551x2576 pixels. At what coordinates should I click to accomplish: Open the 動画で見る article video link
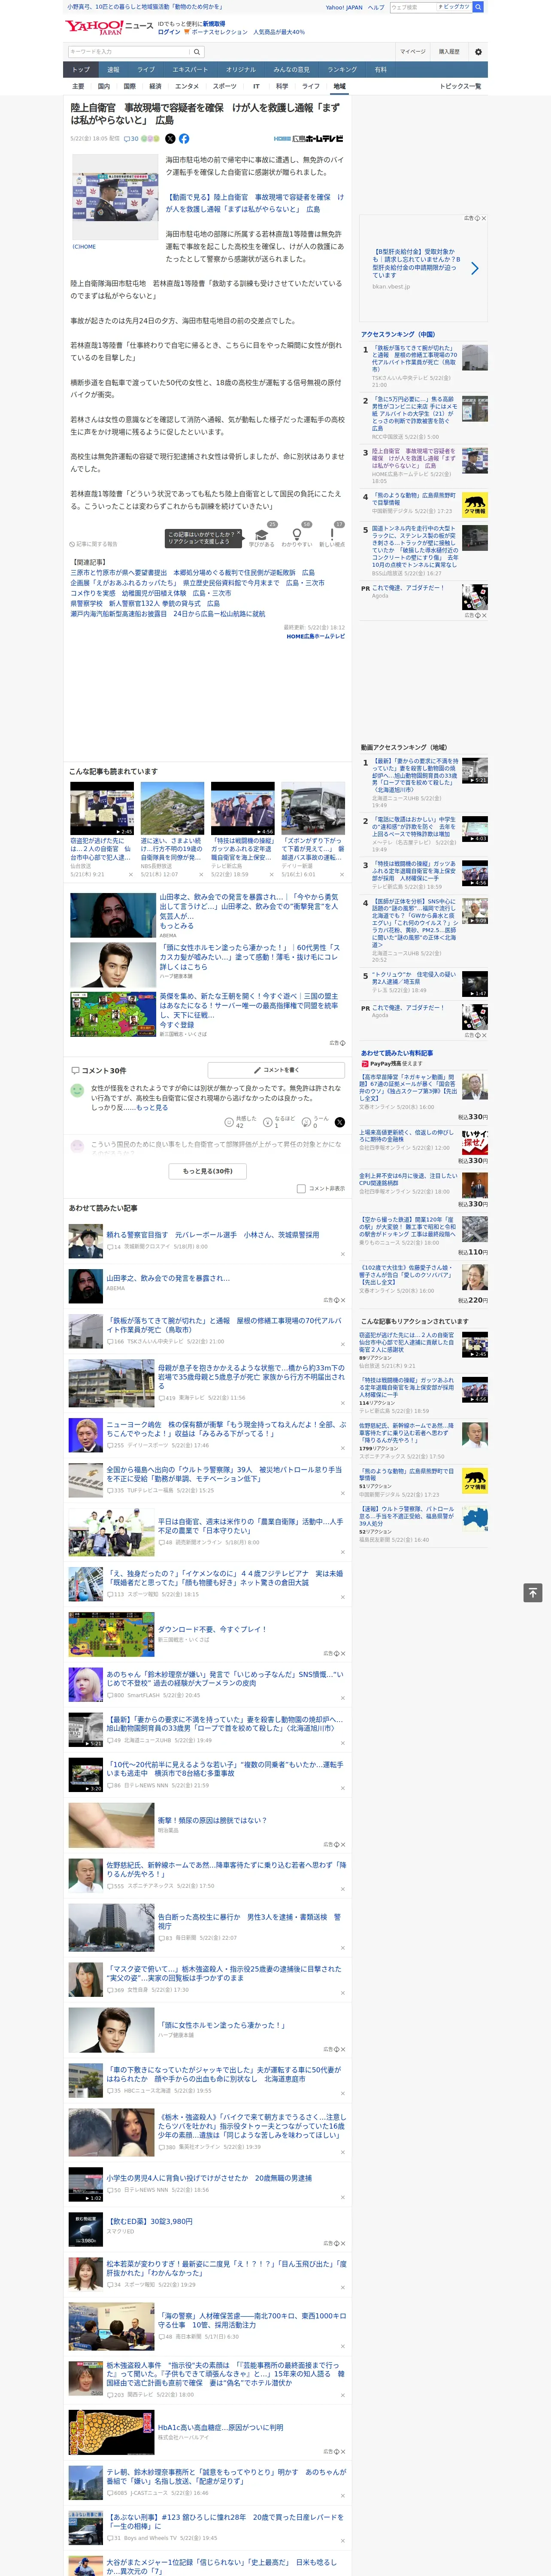point(254,203)
